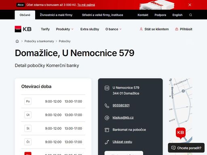Close the red promo banner
207x155 pixels.
(x=190, y=5)
